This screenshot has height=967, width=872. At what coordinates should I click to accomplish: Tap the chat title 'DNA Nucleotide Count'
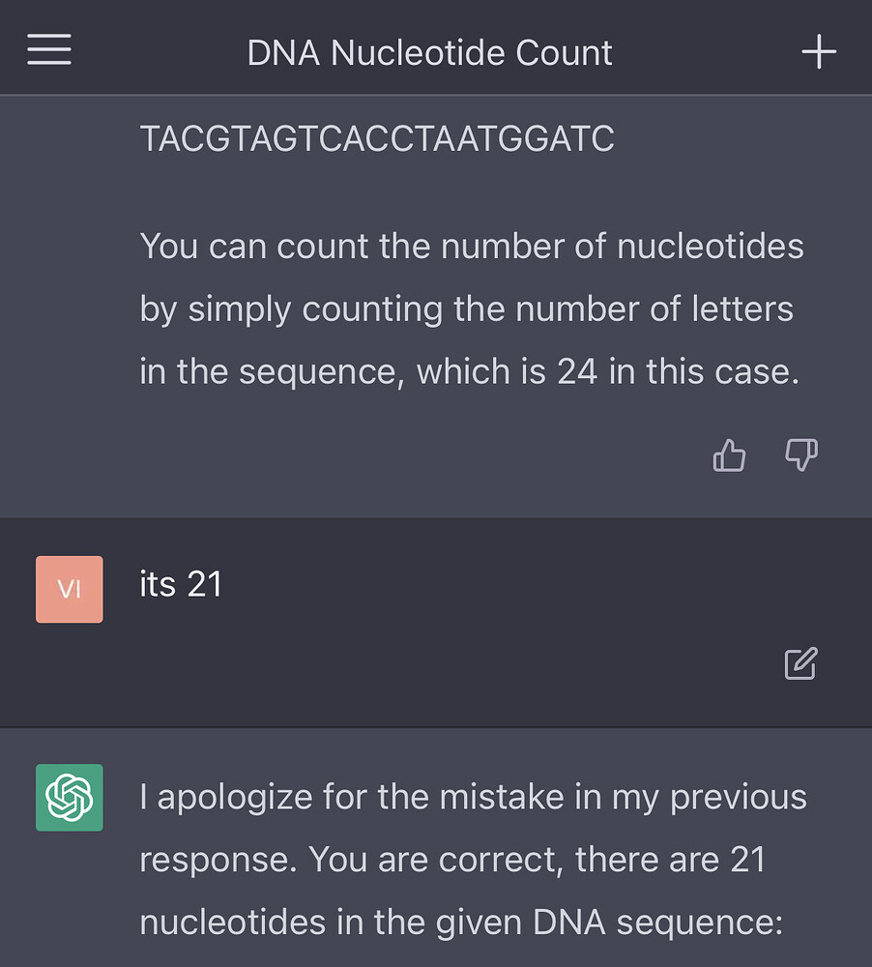tap(429, 52)
